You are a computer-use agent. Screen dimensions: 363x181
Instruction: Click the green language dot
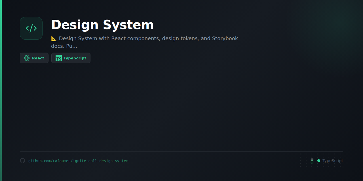[319, 161]
